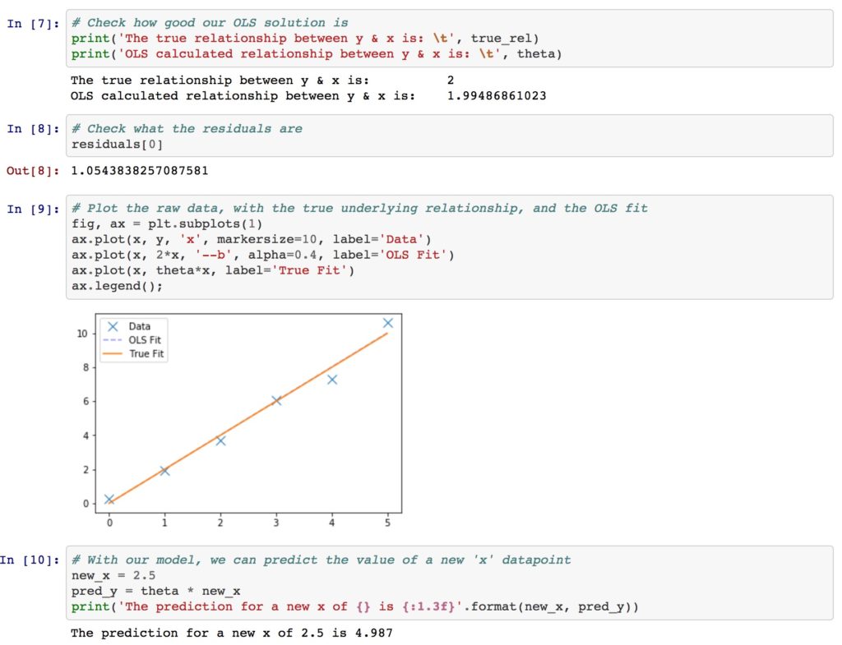Click comment '# Check how good our OLS solution is'
Image resolution: width=842 pixels, height=645 pixels.
click(210, 23)
